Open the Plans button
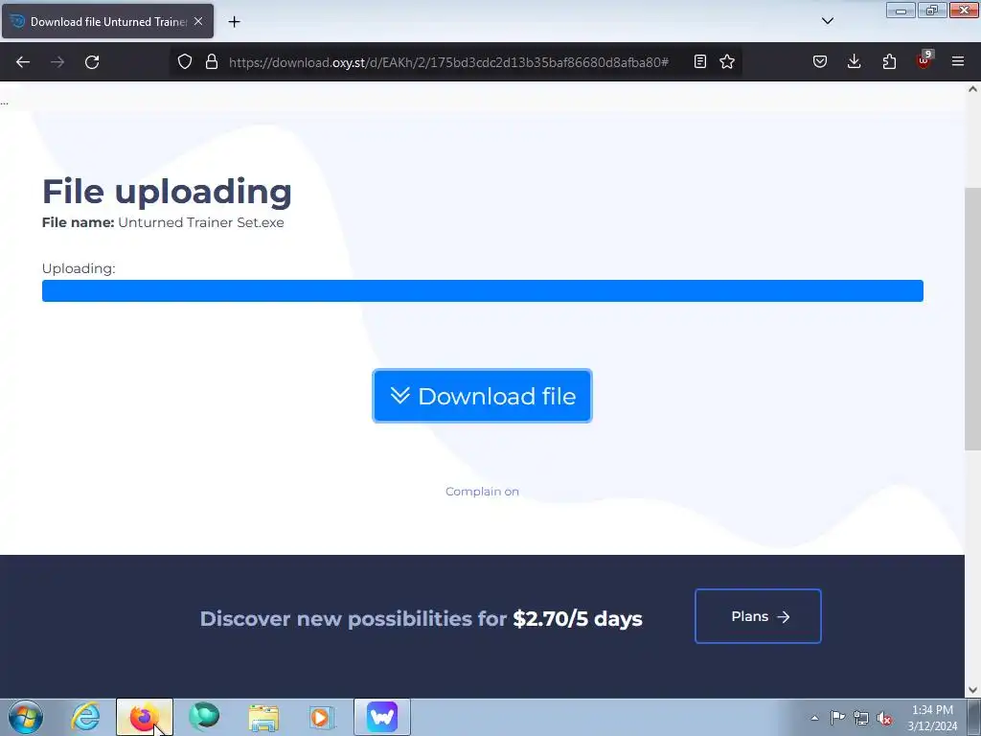Viewport: 981px width, 736px height. click(758, 616)
